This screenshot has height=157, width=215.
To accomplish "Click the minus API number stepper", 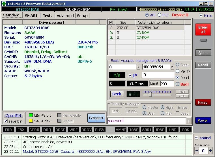I will 197,151.
